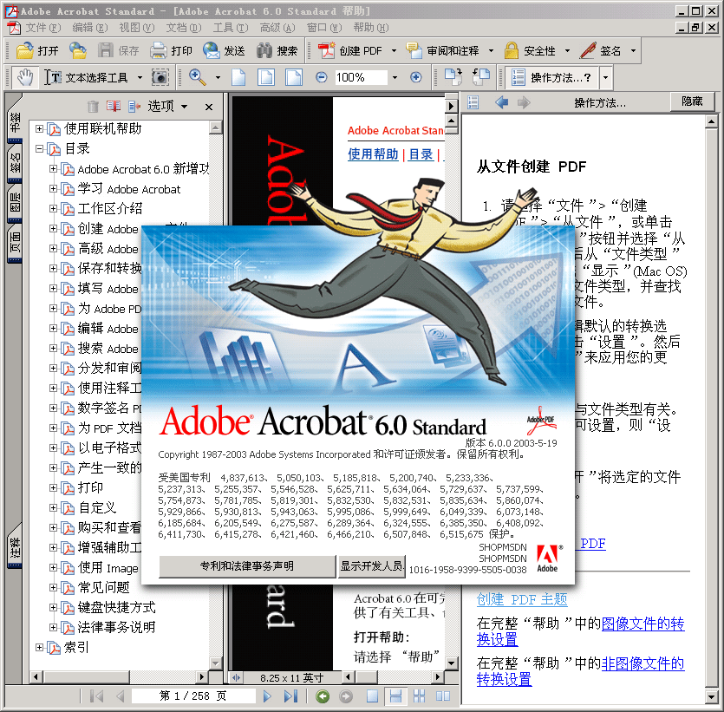Screen dimensions: 724x712
Task: Click the Fit Page icon
Action: click(266, 77)
